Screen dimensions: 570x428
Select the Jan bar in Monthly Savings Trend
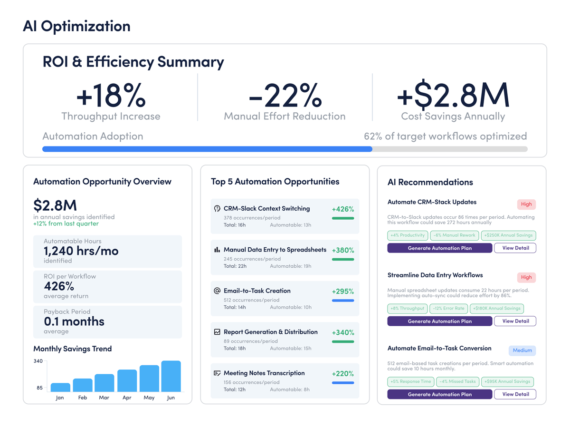point(60,387)
